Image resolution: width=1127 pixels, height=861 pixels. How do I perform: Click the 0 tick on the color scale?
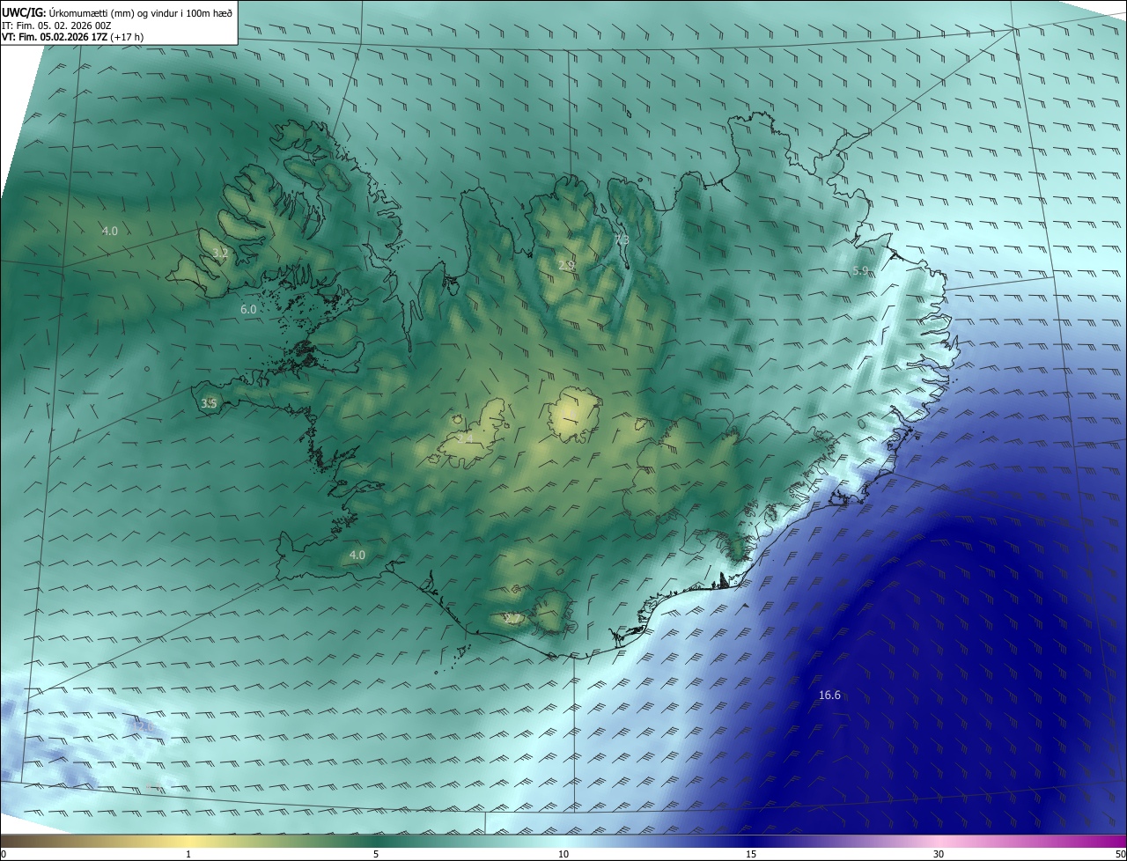click(4, 854)
